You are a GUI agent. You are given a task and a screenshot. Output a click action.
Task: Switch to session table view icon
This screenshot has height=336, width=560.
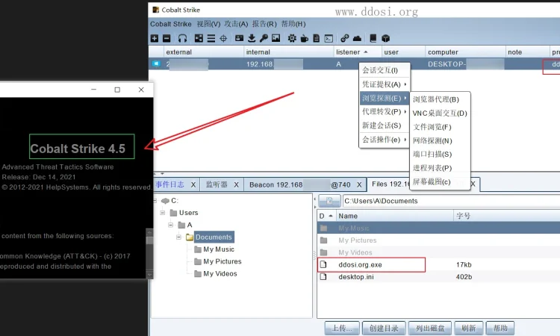(211, 38)
